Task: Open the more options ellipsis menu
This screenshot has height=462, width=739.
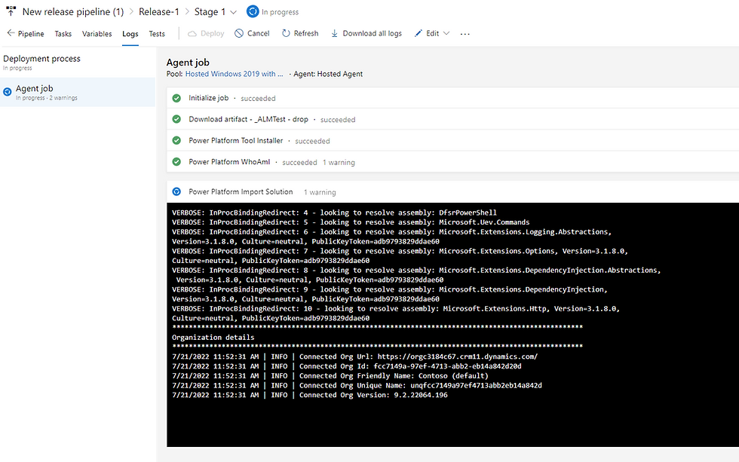Action: click(x=465, y=34)
